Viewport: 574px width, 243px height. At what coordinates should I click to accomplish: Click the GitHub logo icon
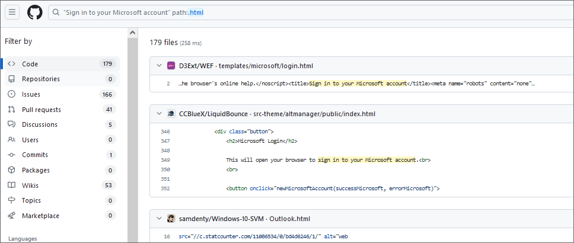(35, 12)
